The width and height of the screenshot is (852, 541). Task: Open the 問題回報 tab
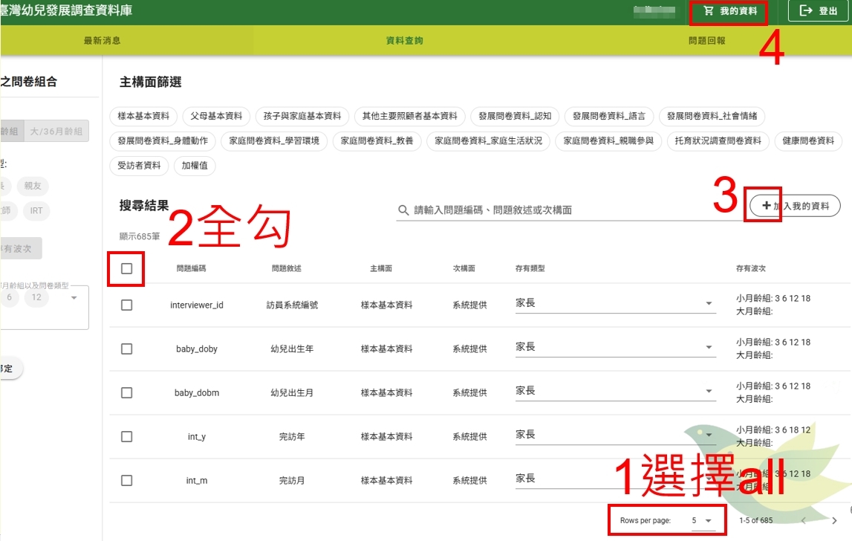(x=706, y=41)
